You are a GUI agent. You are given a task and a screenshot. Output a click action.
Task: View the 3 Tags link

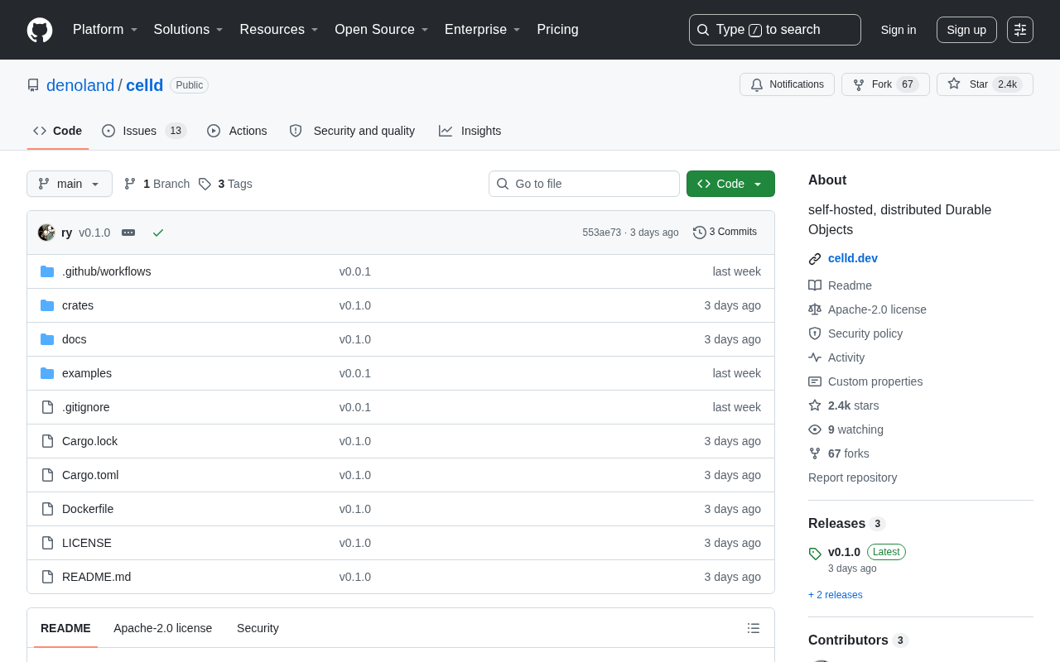click(x=225, y=184)
